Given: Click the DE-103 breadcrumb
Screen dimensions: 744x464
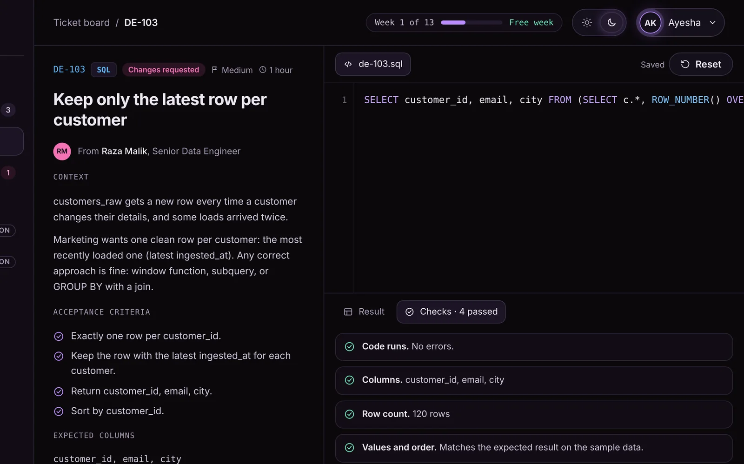Looking at the screenshot, I should [141, 22].
